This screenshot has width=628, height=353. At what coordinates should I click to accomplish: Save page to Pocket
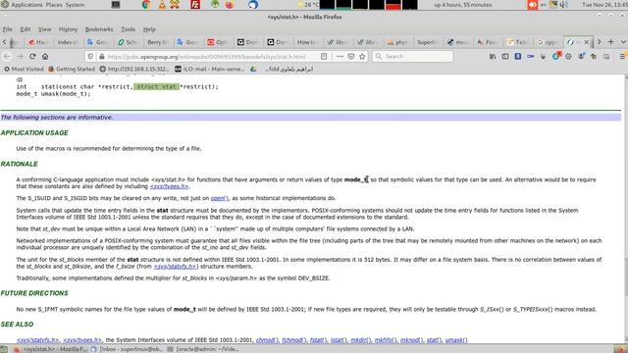pos(351,57)
